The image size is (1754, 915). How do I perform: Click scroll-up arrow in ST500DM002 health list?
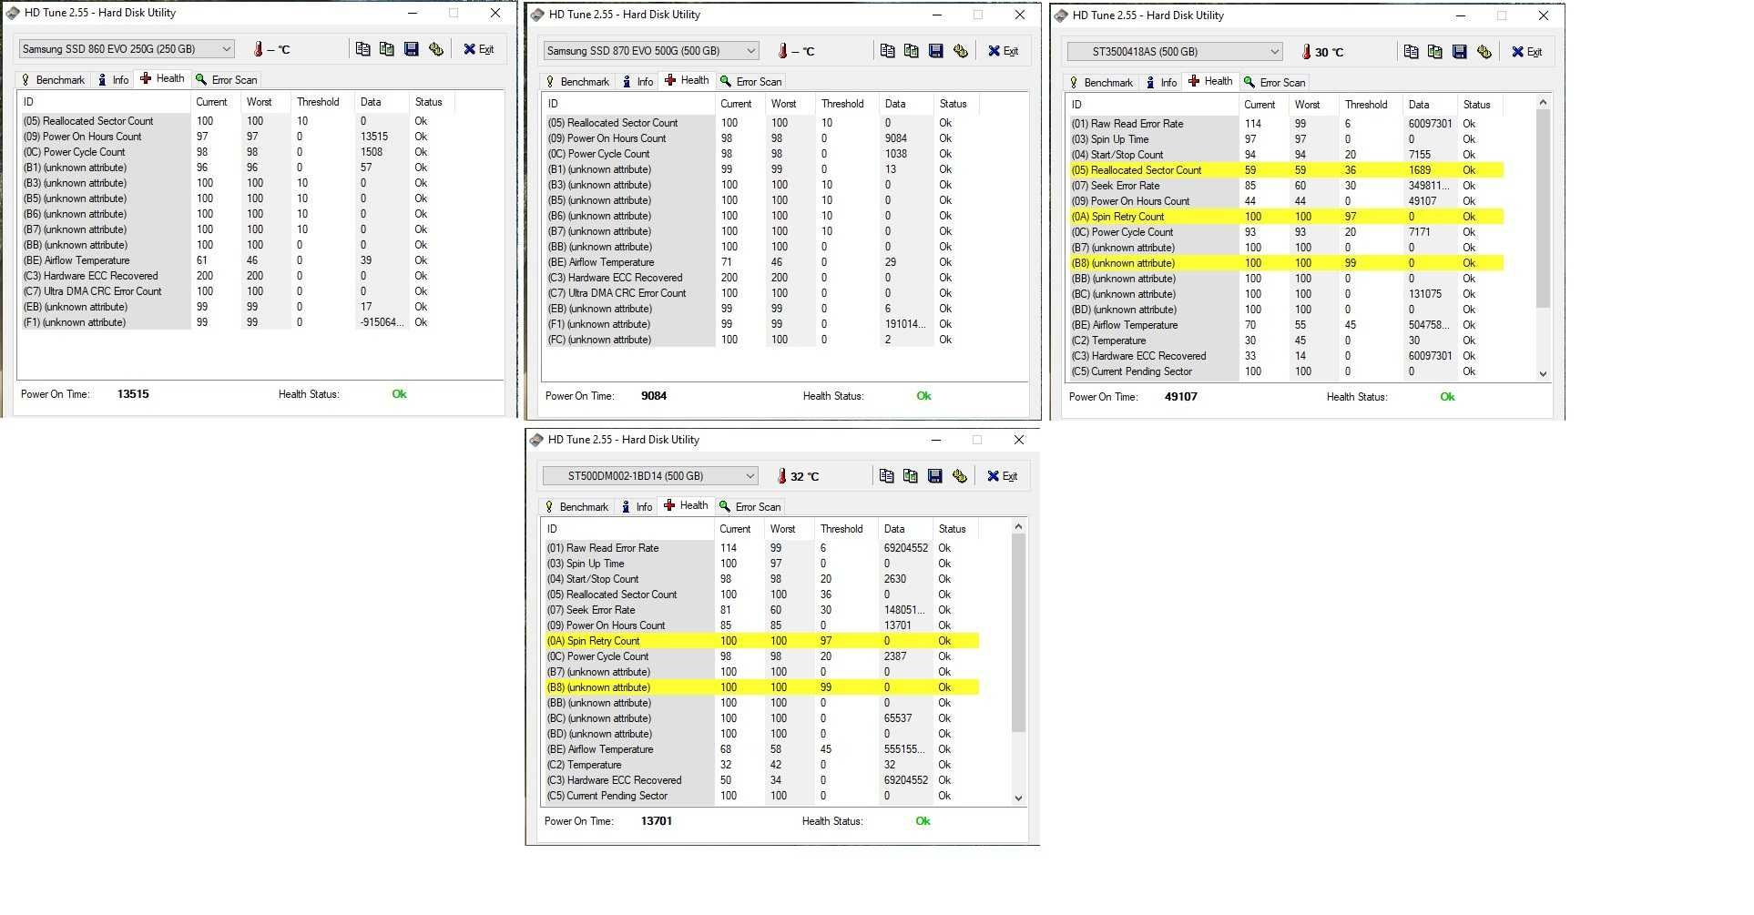tap(1018, 527)
